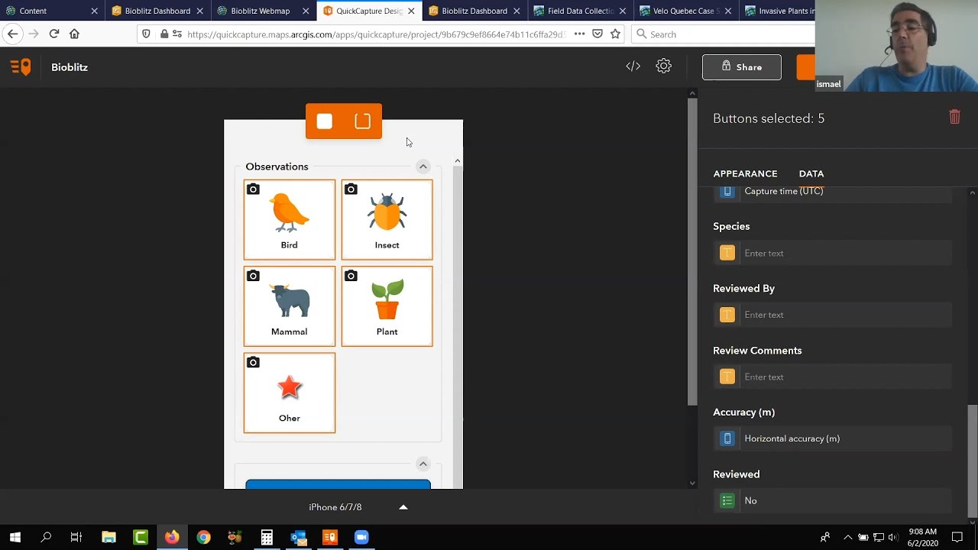Click the filled square icon in the orange toolbar
978x550 pixels.
pos(325,121)
